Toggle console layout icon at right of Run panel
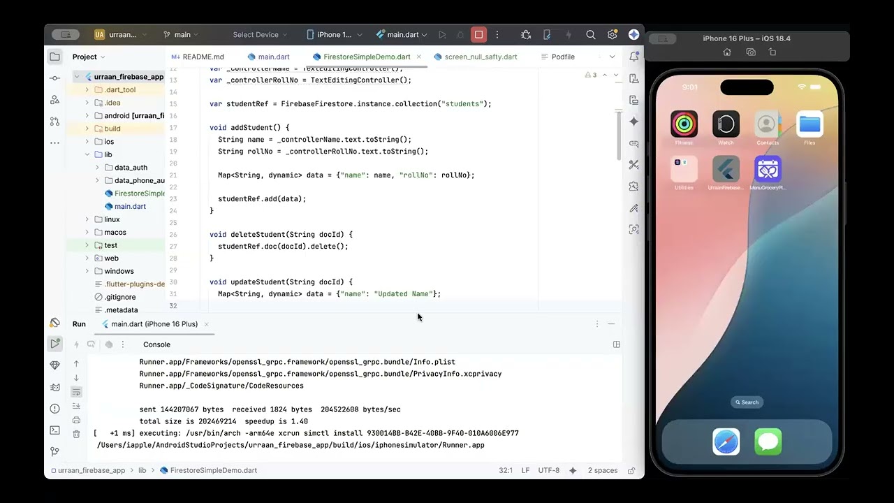Viewport: 894px width, 503px height. 617,344
